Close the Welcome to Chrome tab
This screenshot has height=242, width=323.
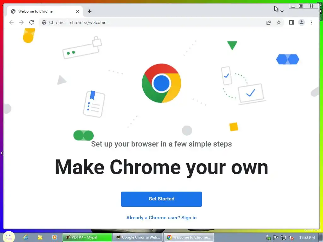coord(78,11)
